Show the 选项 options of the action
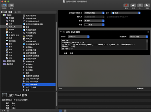Image resolution: width=151 pixels, height=112 pixels. (x=71, y=53)
